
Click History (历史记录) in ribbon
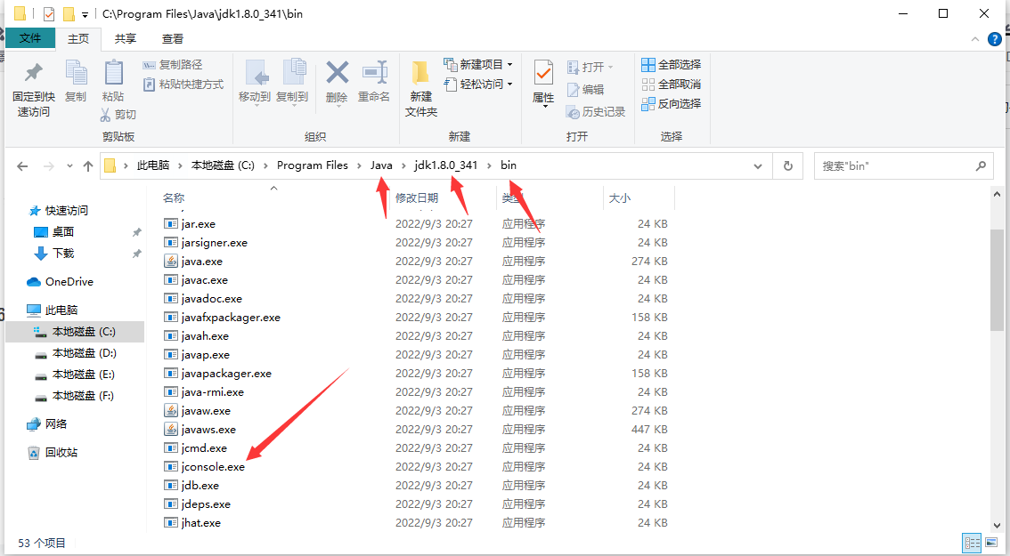click(x=596, y=112)
